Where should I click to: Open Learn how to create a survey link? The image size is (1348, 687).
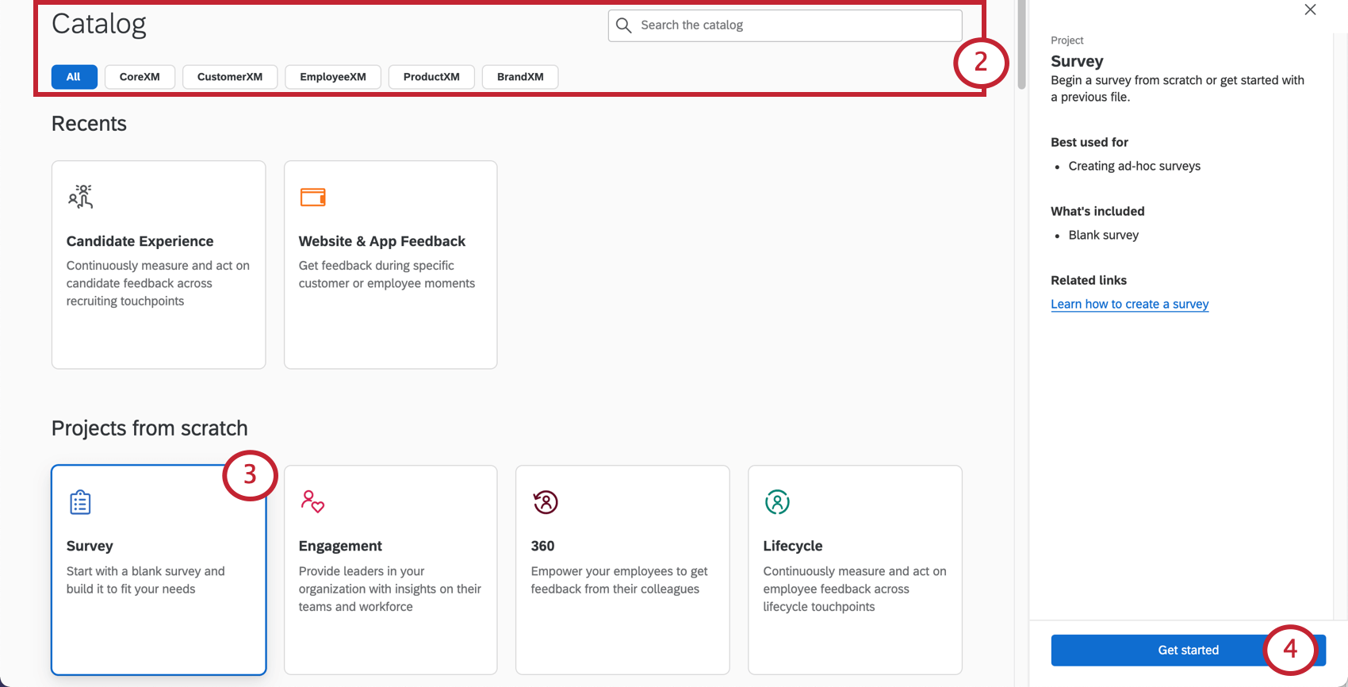(1129, 304)
